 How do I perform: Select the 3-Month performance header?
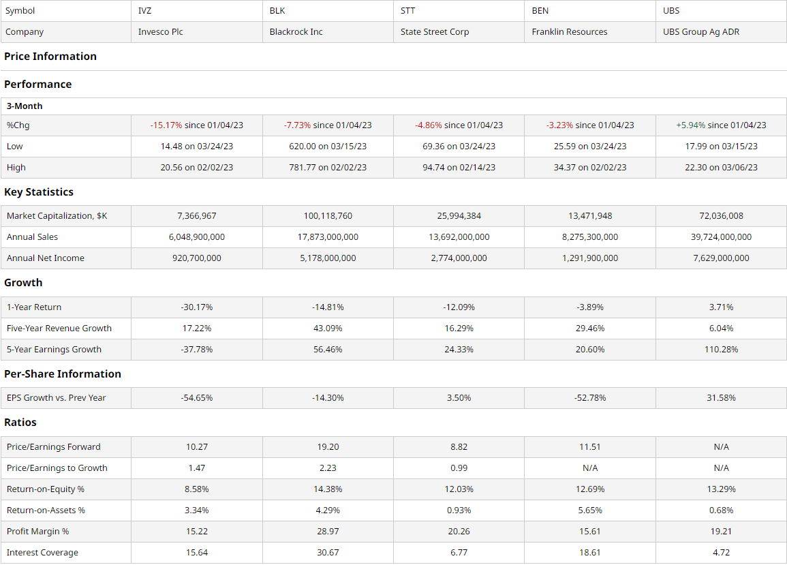coord(23,106)
